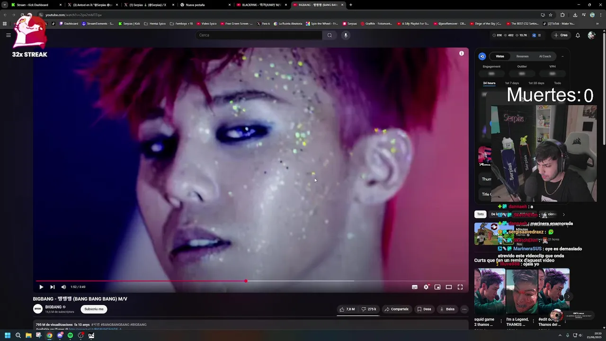Bookmark this page star icon

click(x=551, y=15)
